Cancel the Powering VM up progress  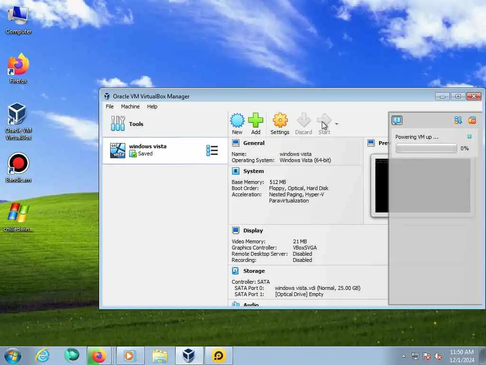(469, 136)
